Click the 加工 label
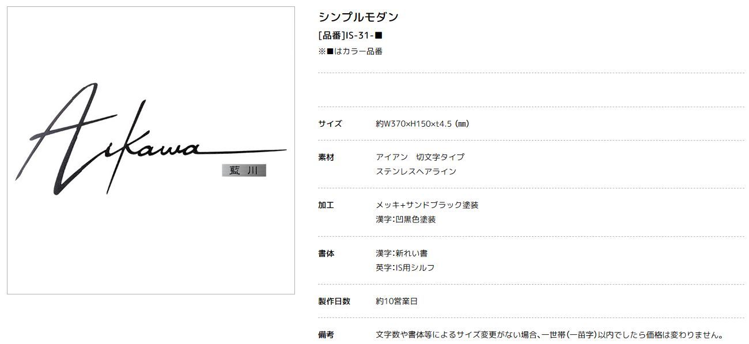Screen dimensions: 749x344 326,205
